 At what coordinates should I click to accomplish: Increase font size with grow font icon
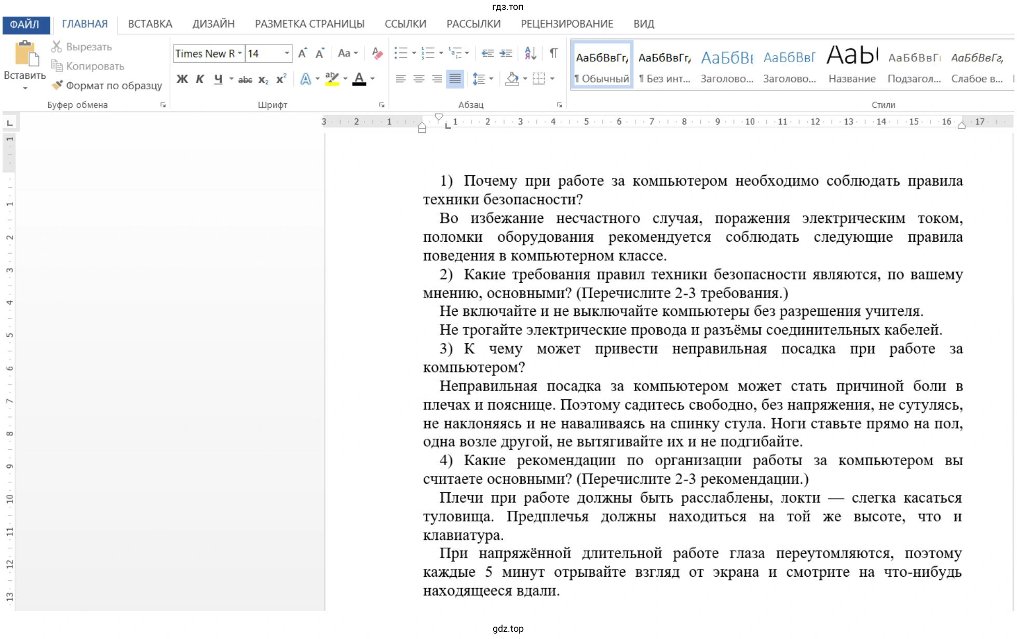pyautogui.click(x=303, y=53)
